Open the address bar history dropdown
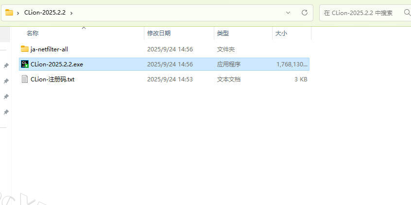411x205 pixels. pyautogui.click(x=288, y=13)
